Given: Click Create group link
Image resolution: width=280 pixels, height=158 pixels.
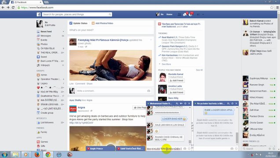Looking at the screenshot, I should click(47, 113).
